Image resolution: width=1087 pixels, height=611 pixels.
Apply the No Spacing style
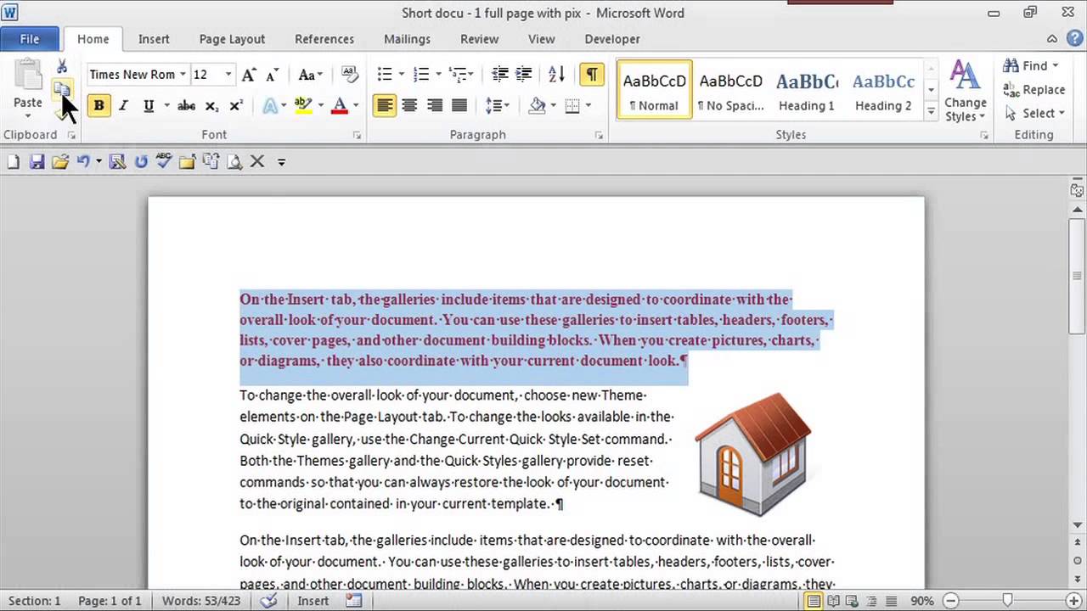tap(730, 90)
